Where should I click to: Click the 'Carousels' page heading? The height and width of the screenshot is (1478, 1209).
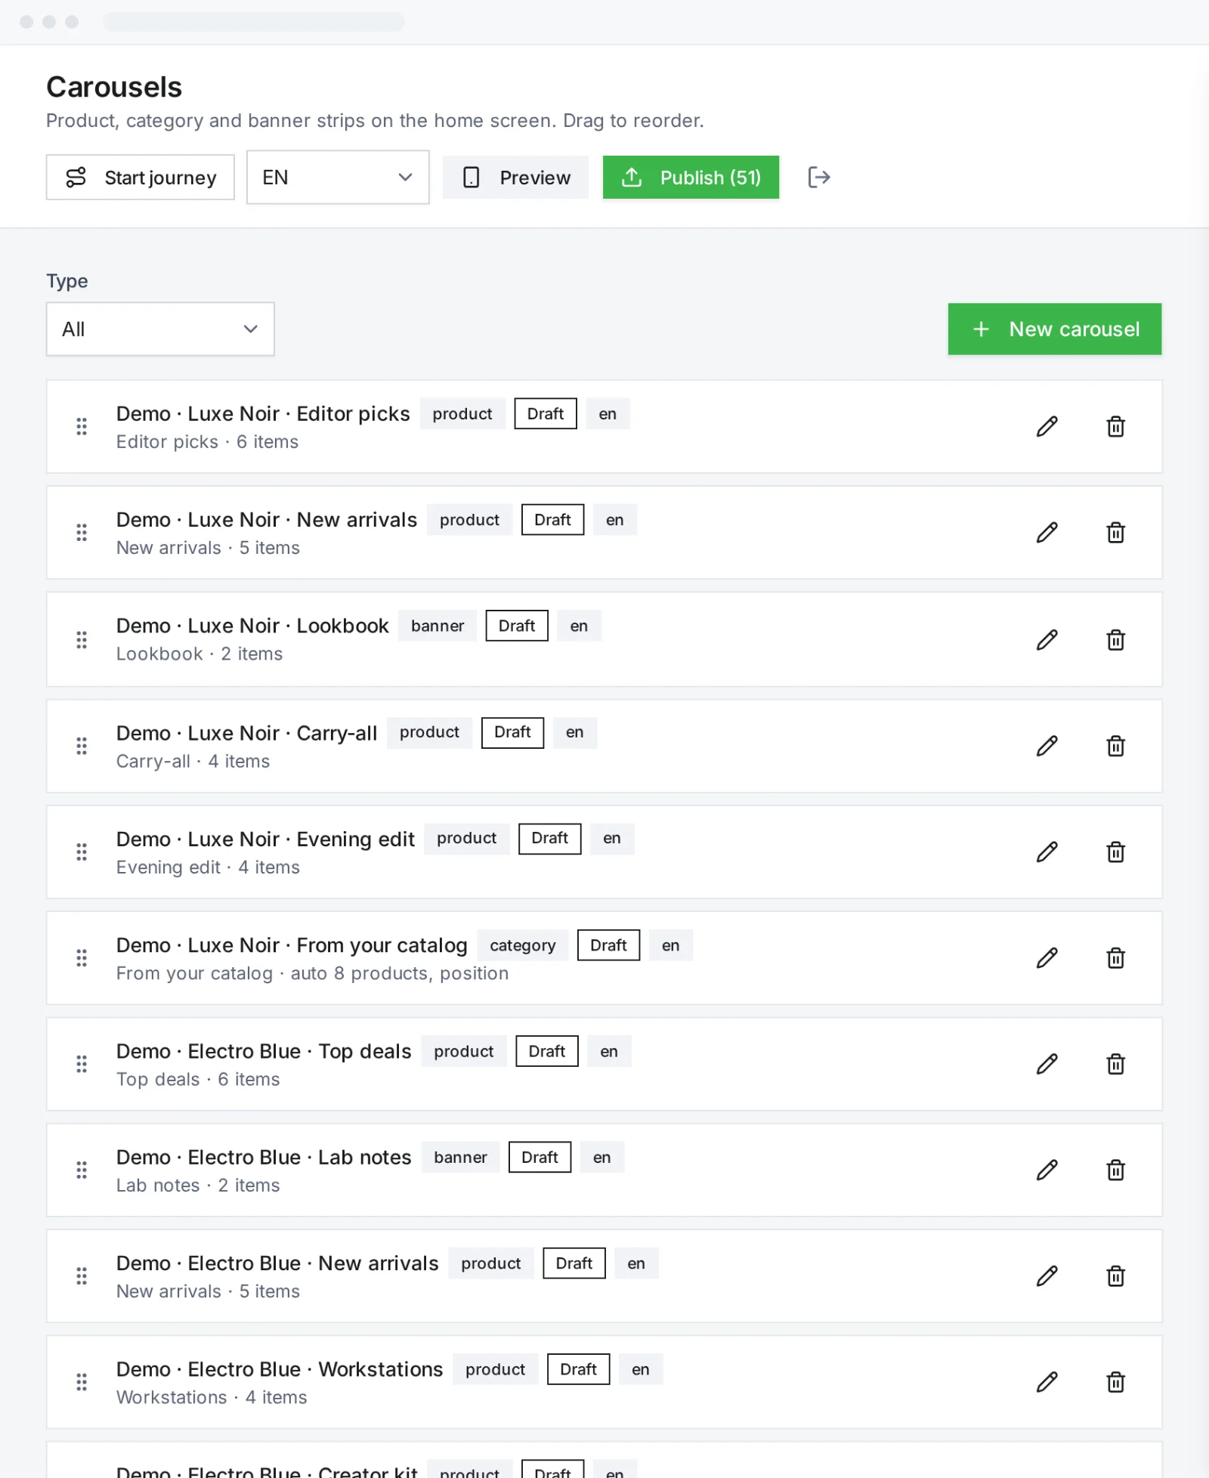(x=114, y=87)
